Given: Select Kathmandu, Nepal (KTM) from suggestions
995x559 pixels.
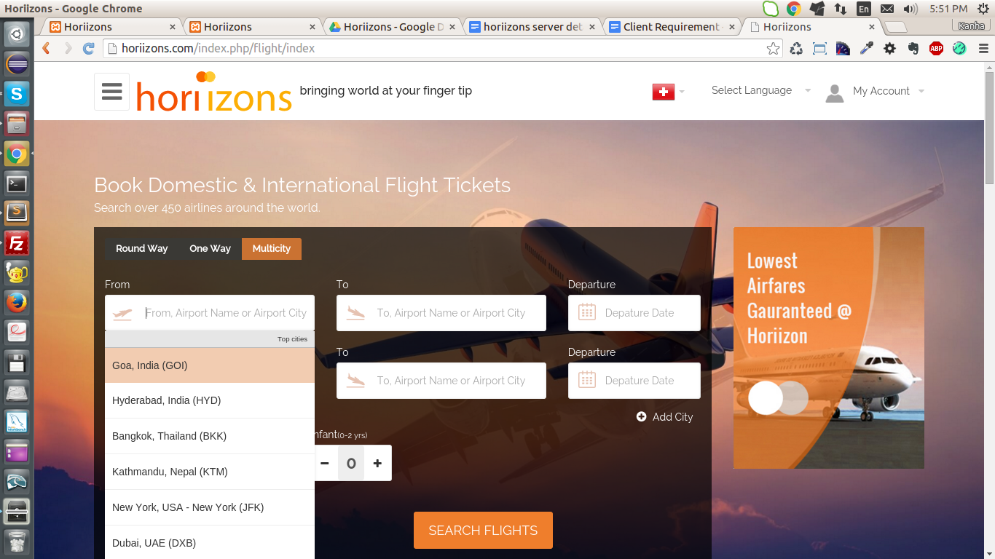Looking at the screenshot, I should click(x=210, y=472).
